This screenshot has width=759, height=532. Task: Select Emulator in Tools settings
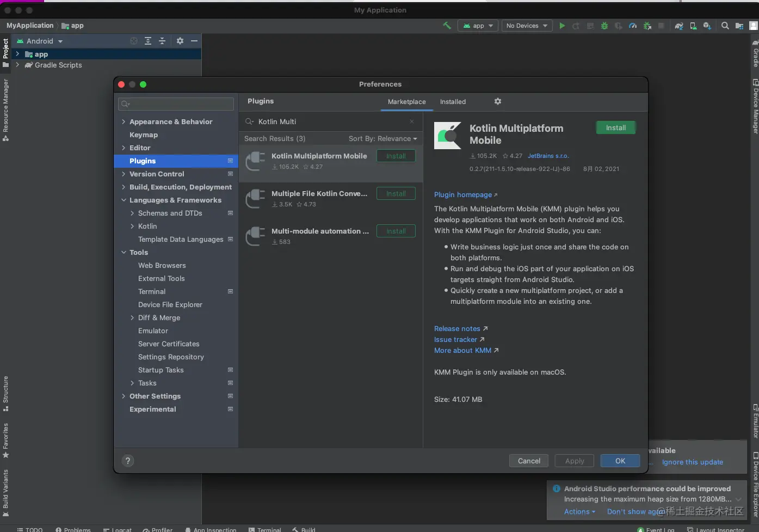[153, 331]
